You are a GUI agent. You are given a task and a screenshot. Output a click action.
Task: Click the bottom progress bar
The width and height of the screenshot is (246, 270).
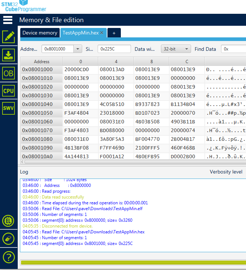click(133, 263)
